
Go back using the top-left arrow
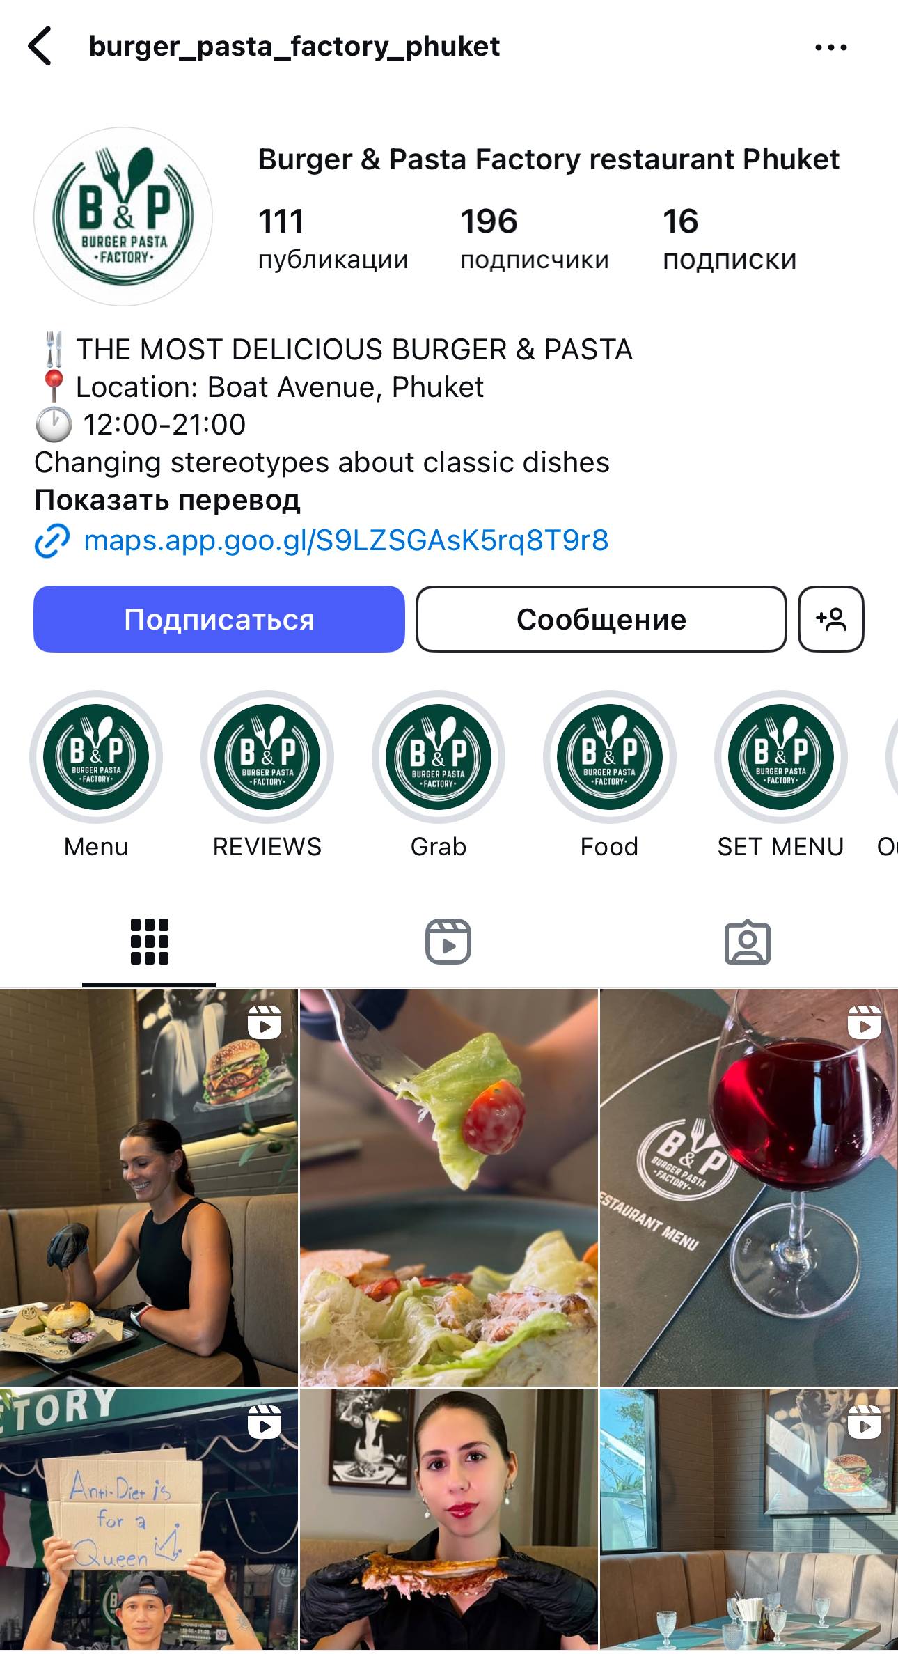coord(40,47)
